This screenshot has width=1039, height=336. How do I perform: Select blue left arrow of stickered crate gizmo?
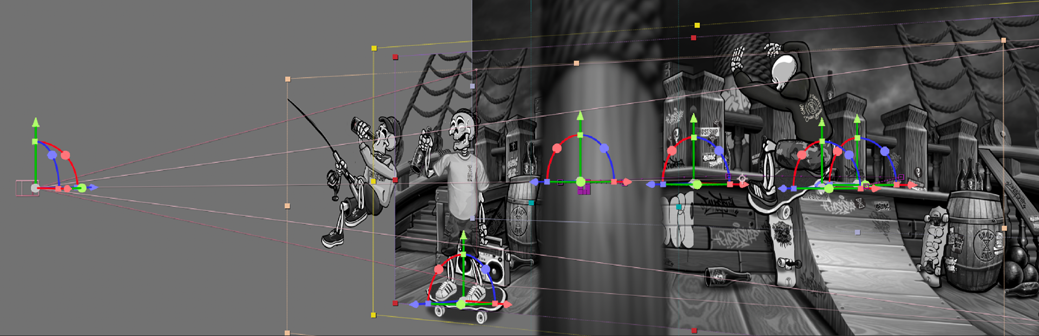click(x=651, y=185)
